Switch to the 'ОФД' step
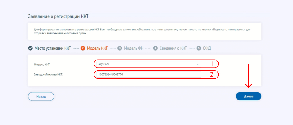Image resolution: width=293 pixels, height=125 pixels. [x=207, y=48]
